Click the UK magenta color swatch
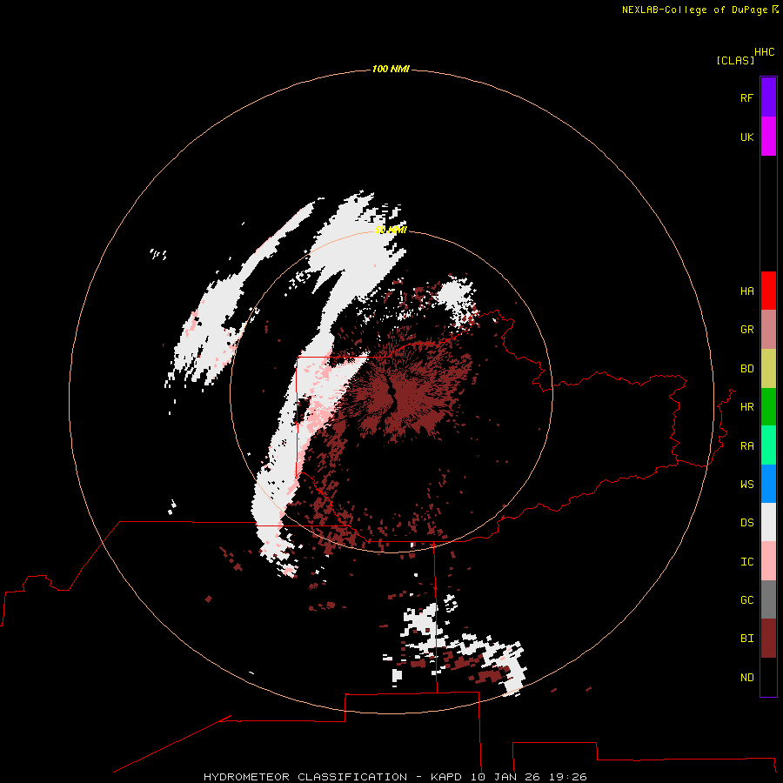The width and height of the screenshot is (783, 783). (768, 137)
